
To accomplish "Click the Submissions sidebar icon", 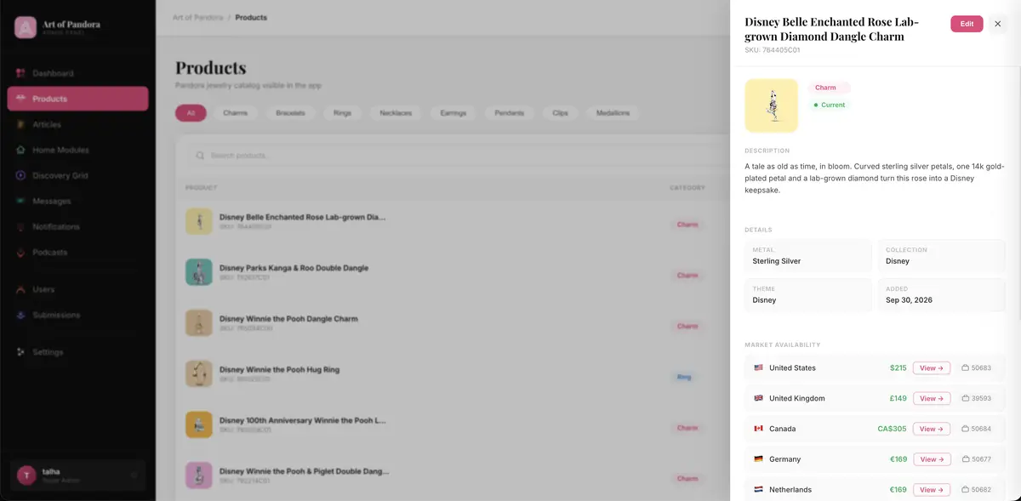I will (20, 315).
